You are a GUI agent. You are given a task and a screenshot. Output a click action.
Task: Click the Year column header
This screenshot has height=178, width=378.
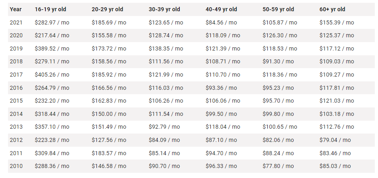coord(16,9)
